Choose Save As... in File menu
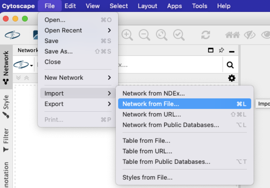This screenshot has height=188, width=270. (78, 51)
